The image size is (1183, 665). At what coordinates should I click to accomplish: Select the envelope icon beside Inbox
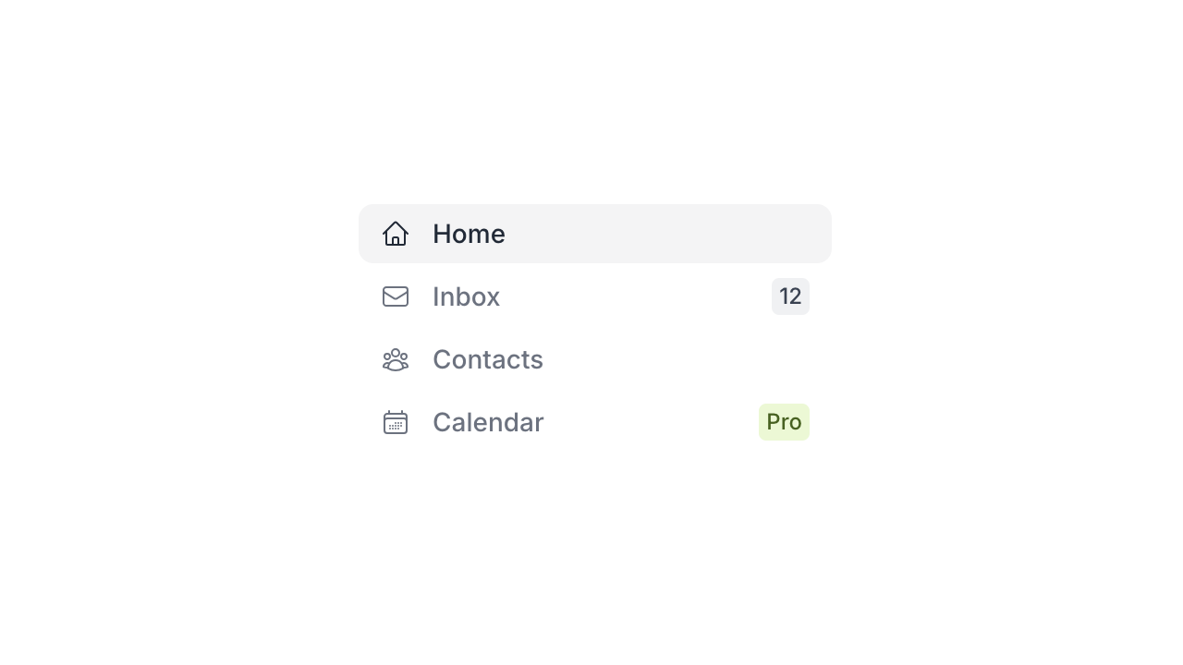396,296
